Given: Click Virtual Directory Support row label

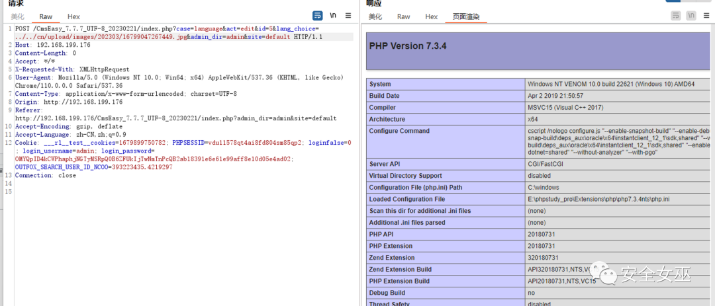Looking at the screenshot, I should click(x=405, y=176).
